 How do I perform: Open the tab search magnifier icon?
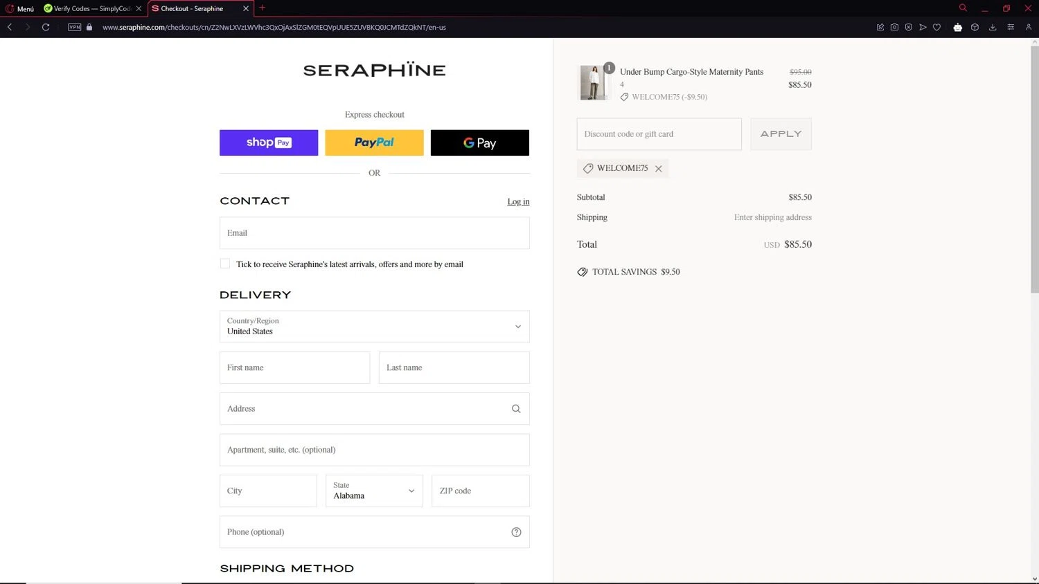(x=963, y=8)
